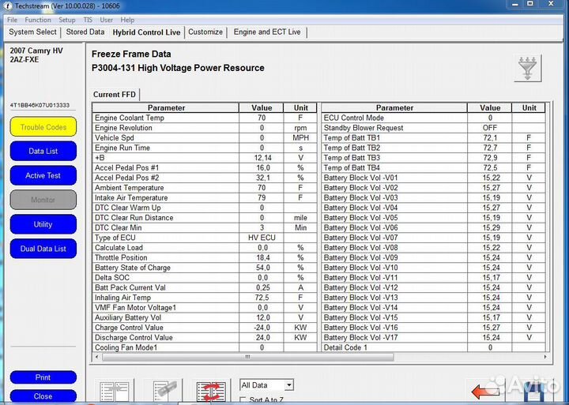This screenshot has width=569, height=405.
Task: Click the Print button
Action: point(43,377)
